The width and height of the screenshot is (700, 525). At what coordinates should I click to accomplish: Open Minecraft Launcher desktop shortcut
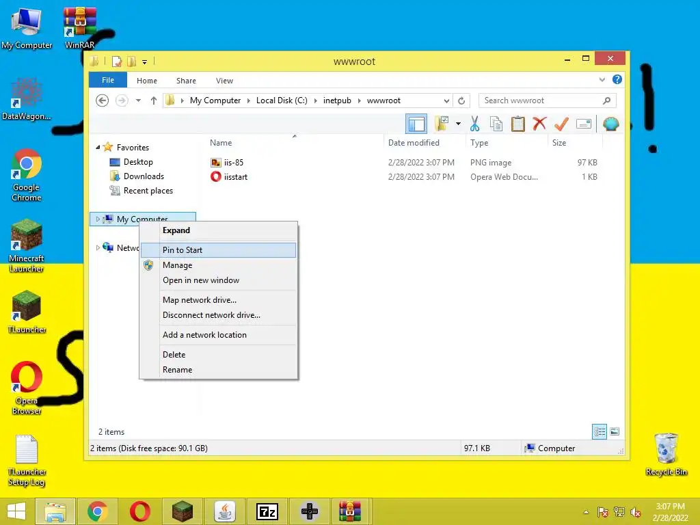[27, 246]
